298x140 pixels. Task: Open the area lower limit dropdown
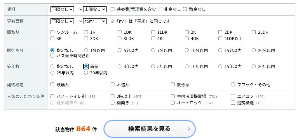[x=62, y=21]
